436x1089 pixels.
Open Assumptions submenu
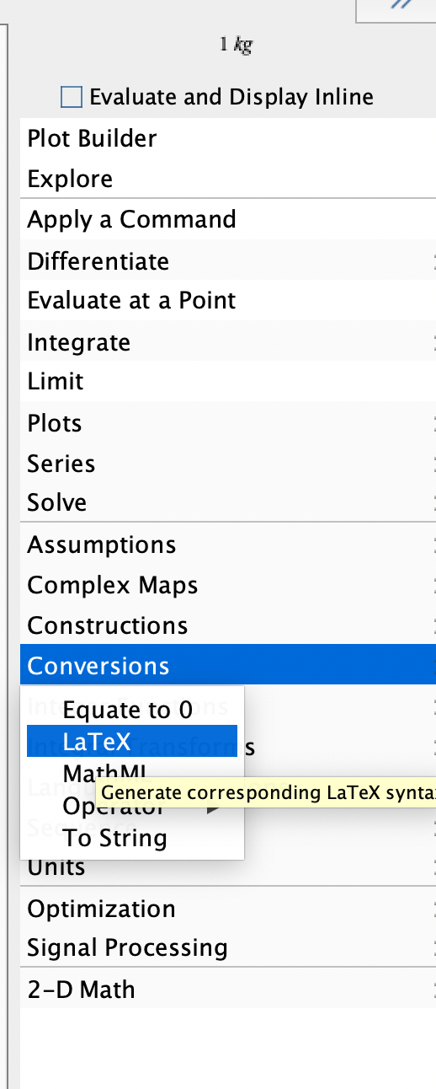click(x=228, y=544)
